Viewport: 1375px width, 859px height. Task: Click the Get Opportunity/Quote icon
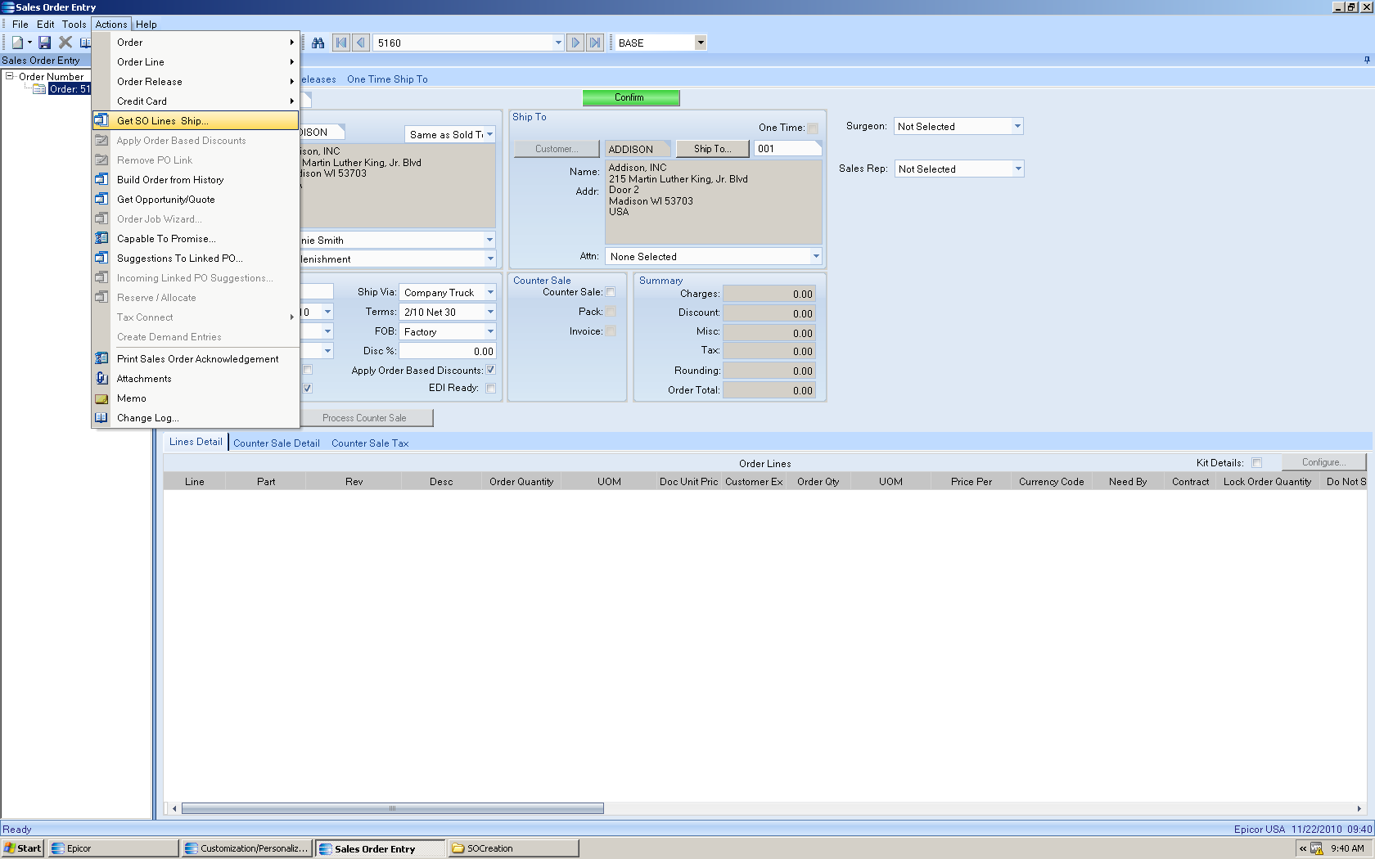pos(101,199)
